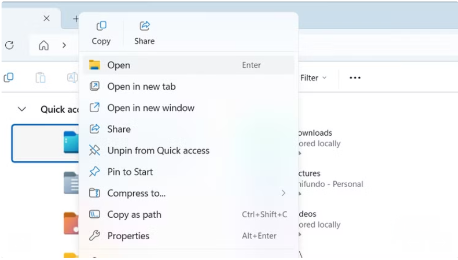The width and height of the screenshot is (458, 260).
Task: Collapse the Quick access section
Action: [x=22, y=109]
